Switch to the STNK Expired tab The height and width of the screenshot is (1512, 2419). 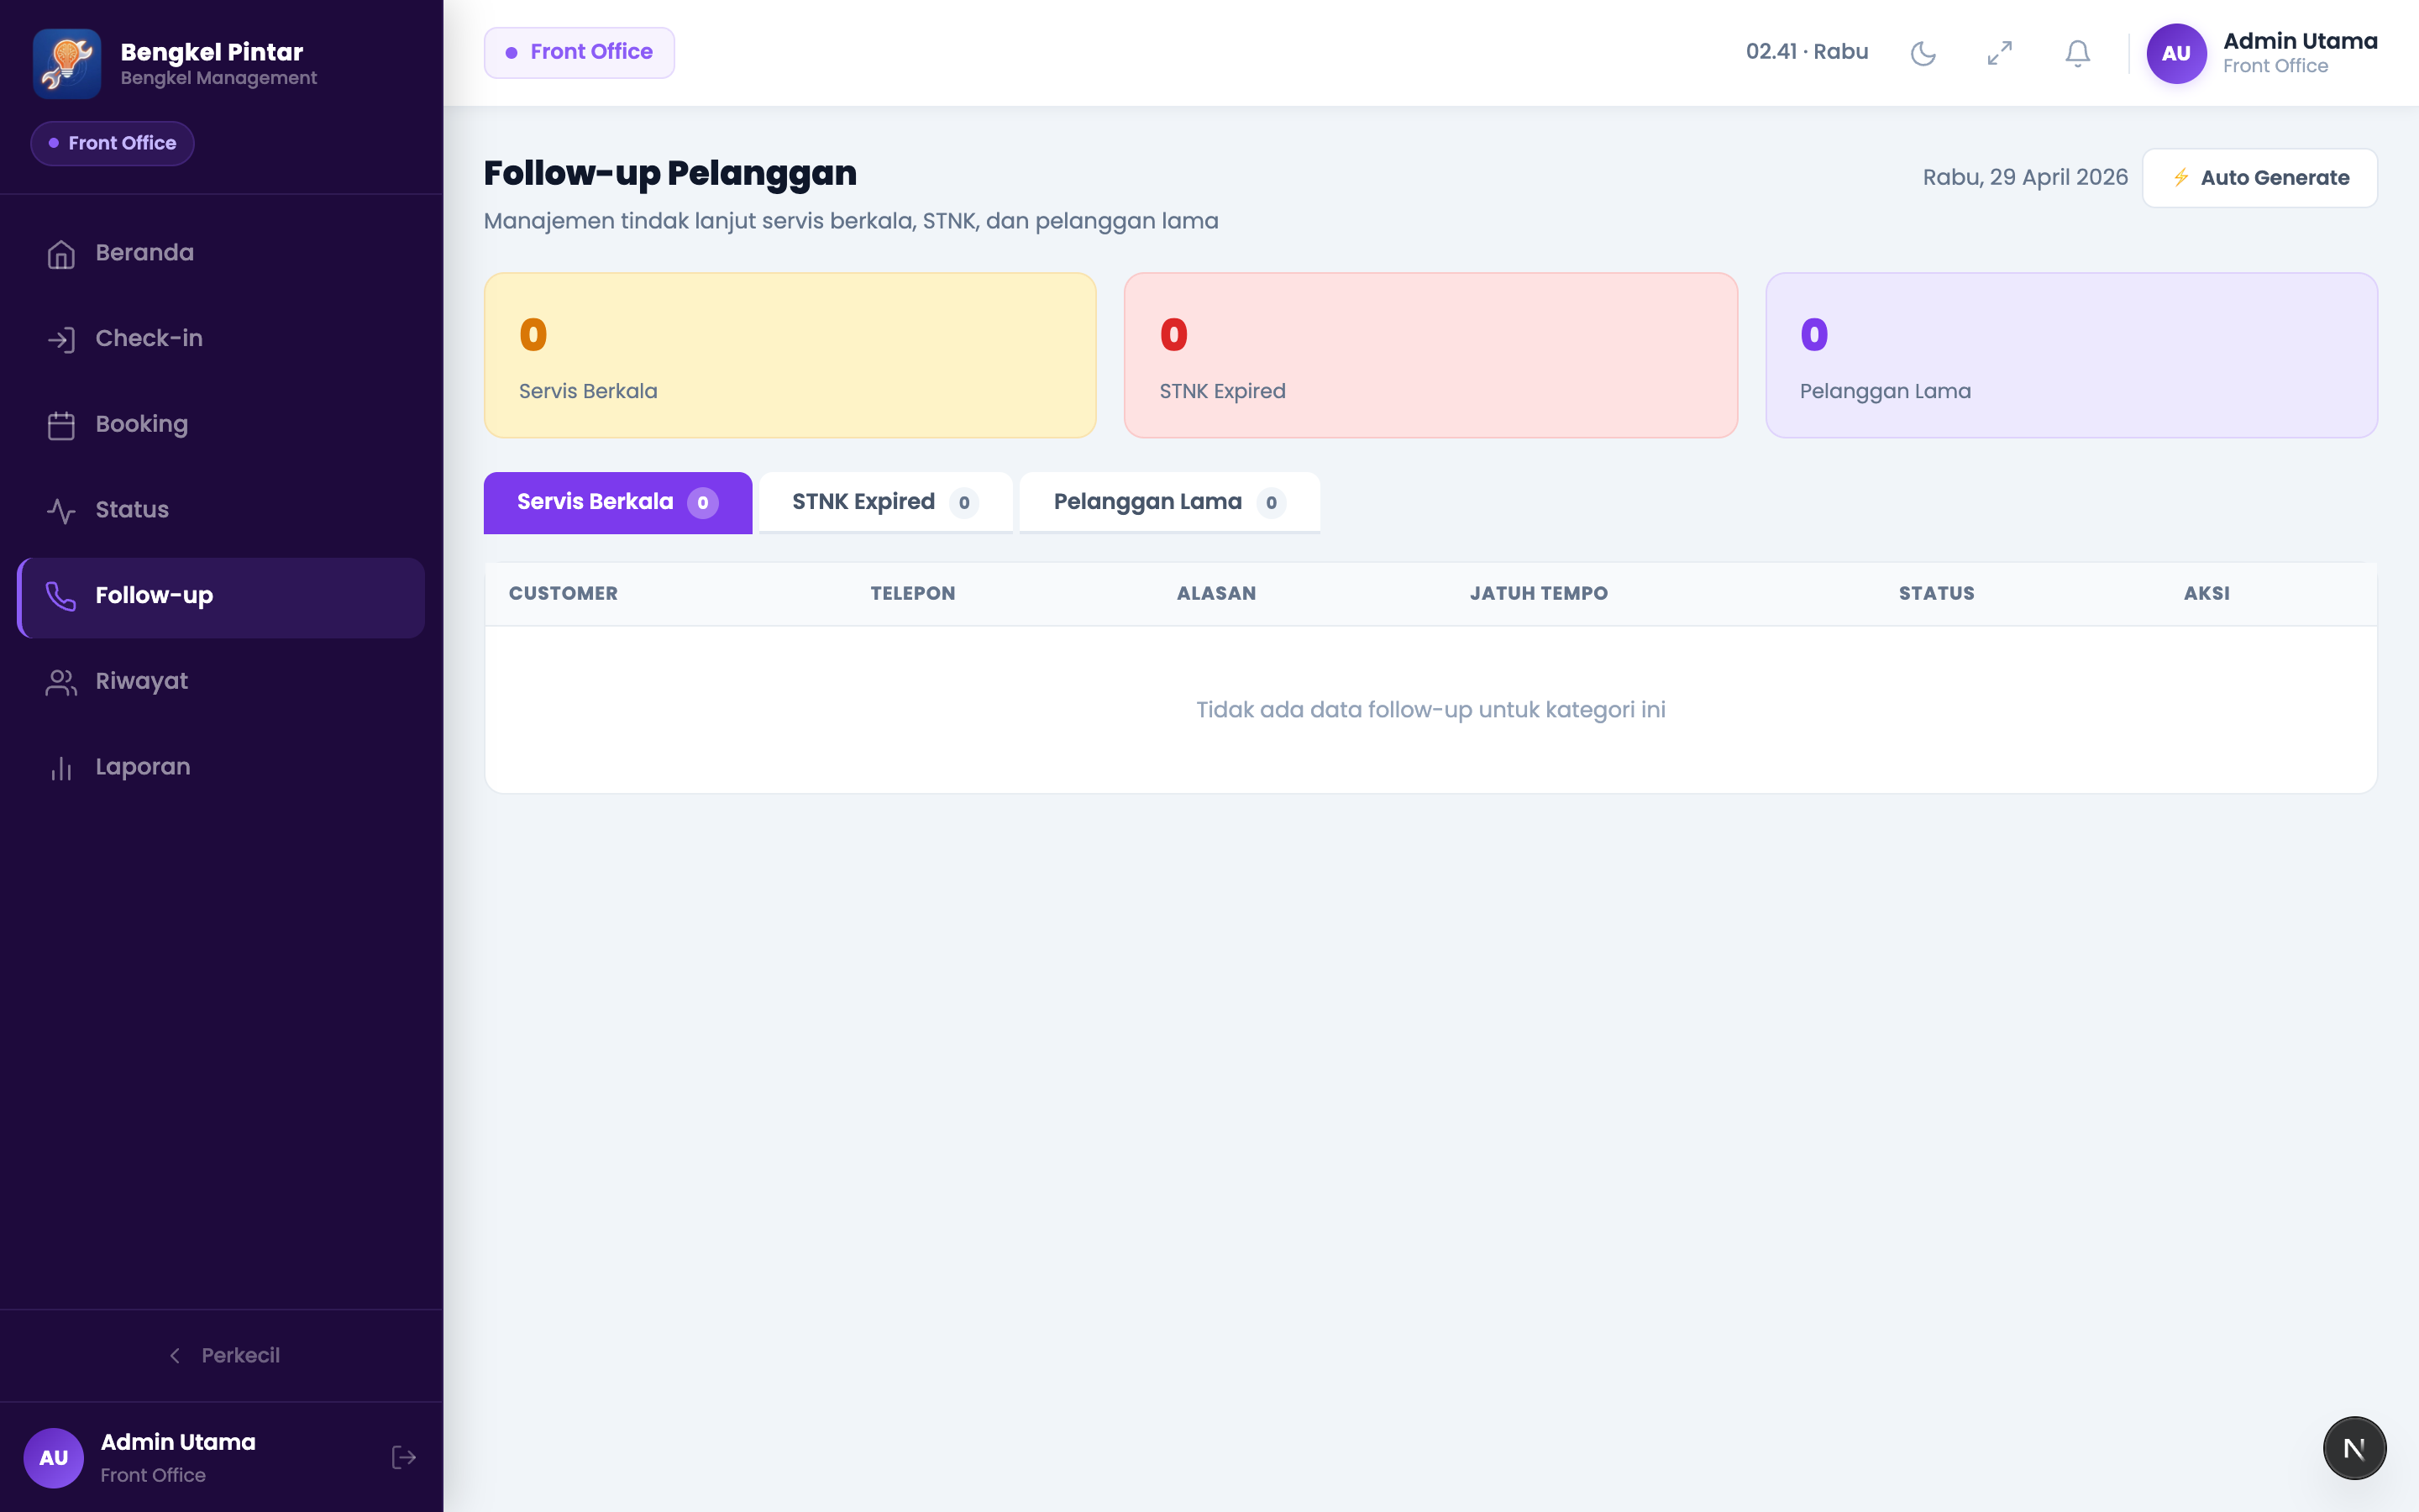(x=885, y=502)
